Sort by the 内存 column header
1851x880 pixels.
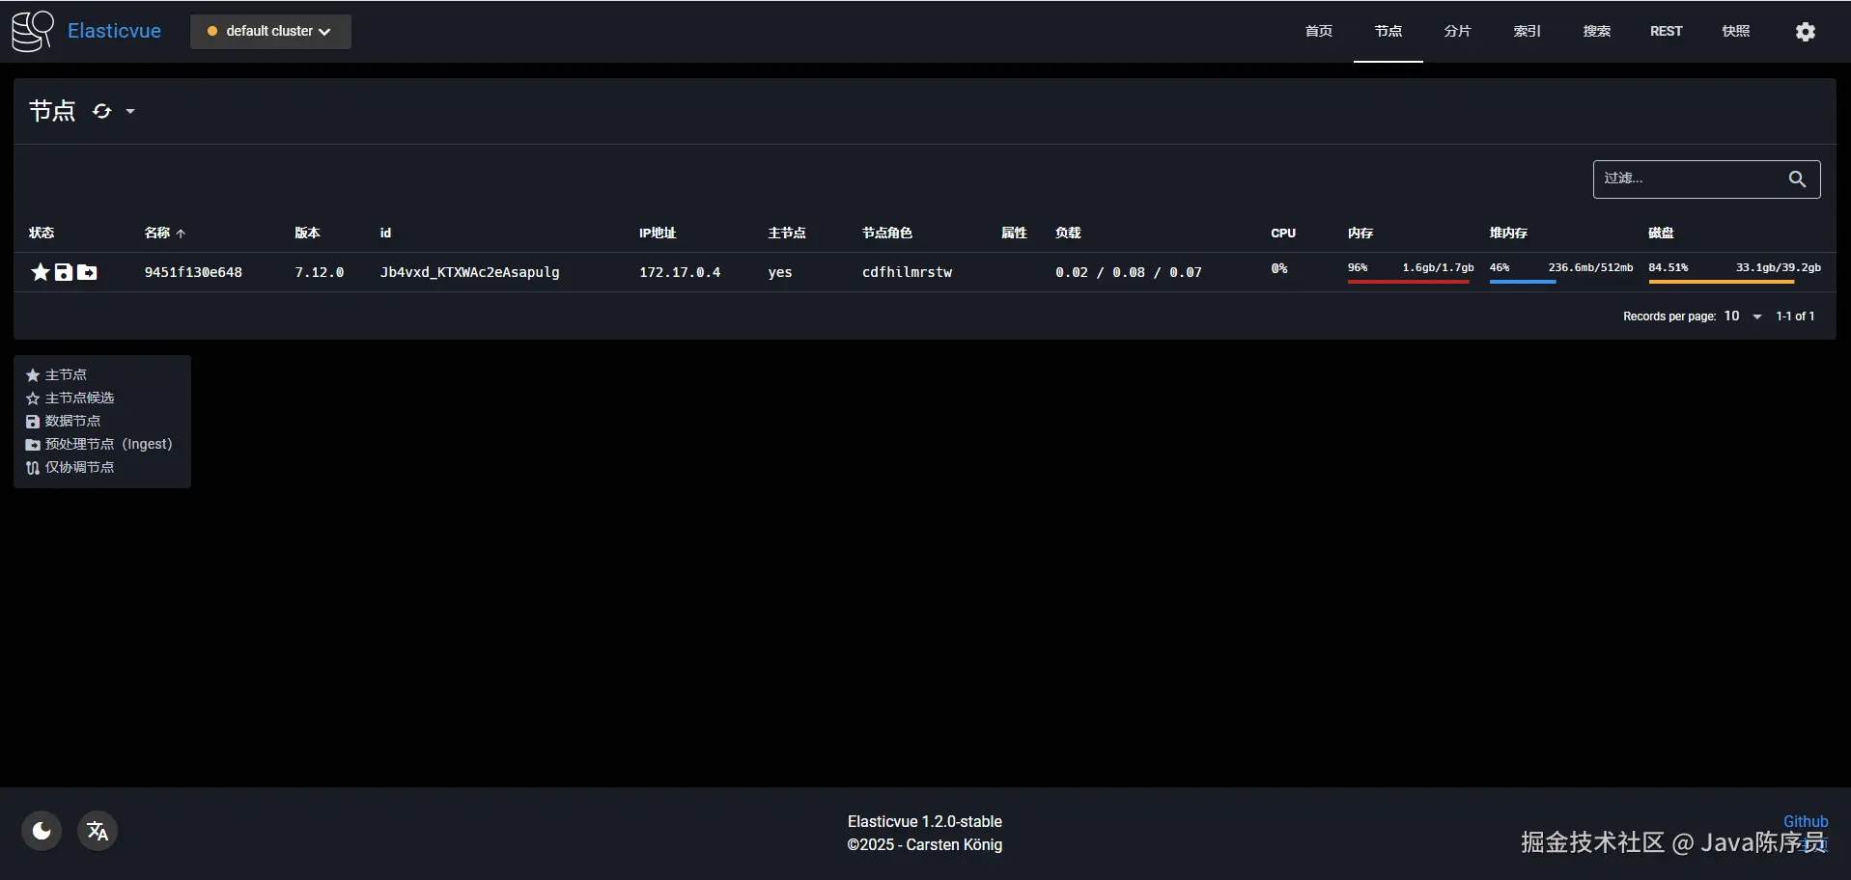pos(1360,234)
